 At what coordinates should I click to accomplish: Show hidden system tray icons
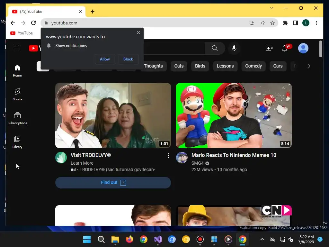click(x=262, y=239)
